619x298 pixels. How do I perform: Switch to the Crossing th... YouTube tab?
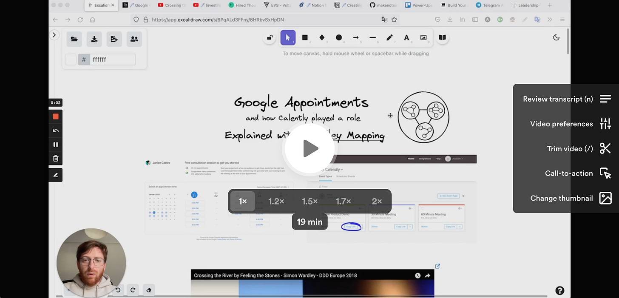[x=172, y=5]
